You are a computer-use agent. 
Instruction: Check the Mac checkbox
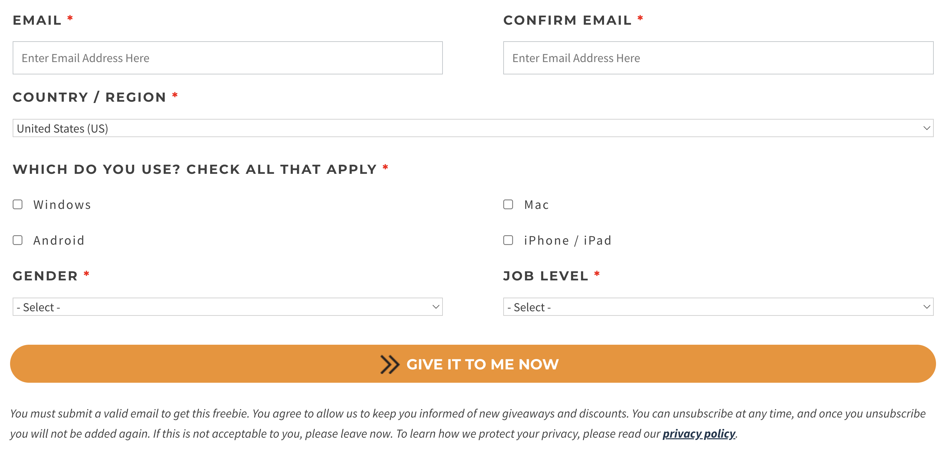point(508,205)
